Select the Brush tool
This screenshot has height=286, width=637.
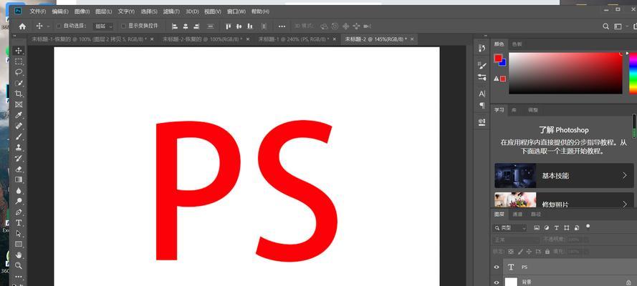(x=19, y=137)
